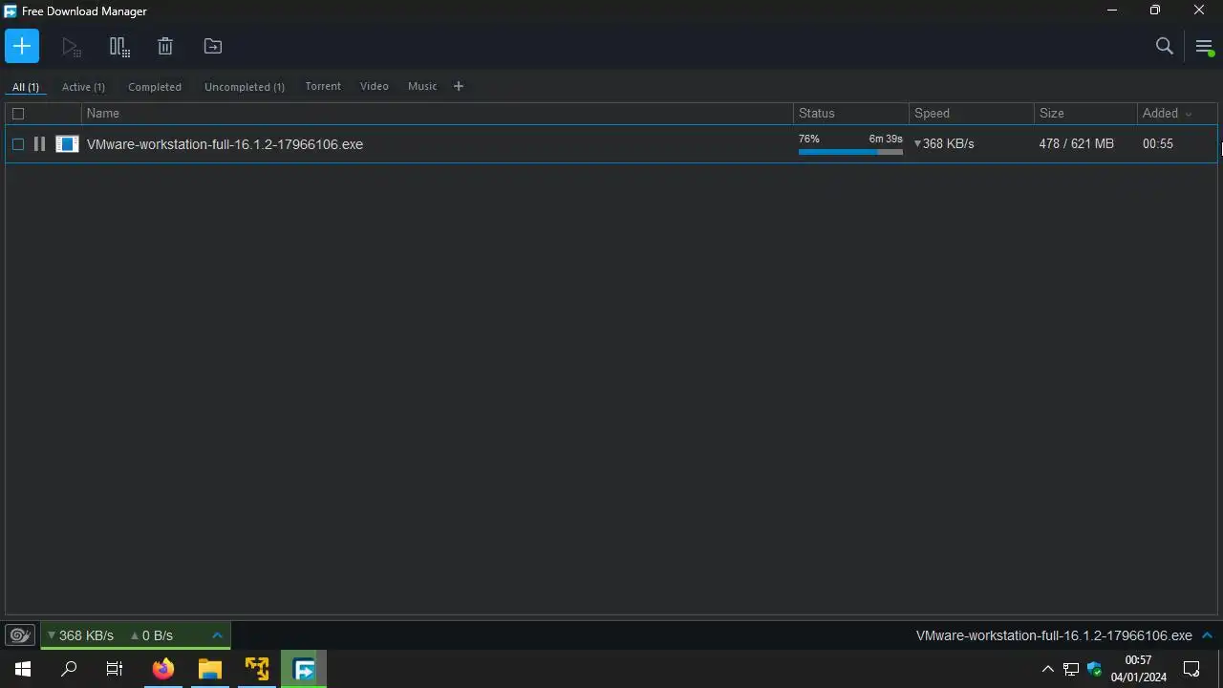Select VMware-workstation-full-16.1.2-17966106.exe file name

click(x=225, y=144)
